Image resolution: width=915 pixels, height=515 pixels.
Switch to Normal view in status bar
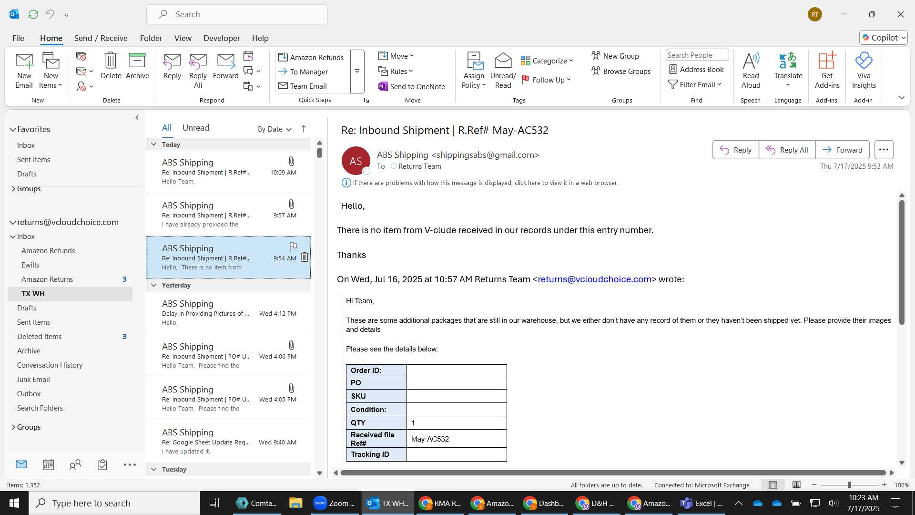pyautogui.click(x=773, y=485)
